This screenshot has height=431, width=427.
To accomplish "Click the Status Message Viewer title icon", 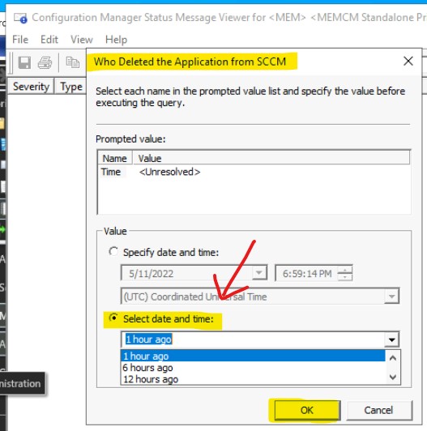I will 20,18.
